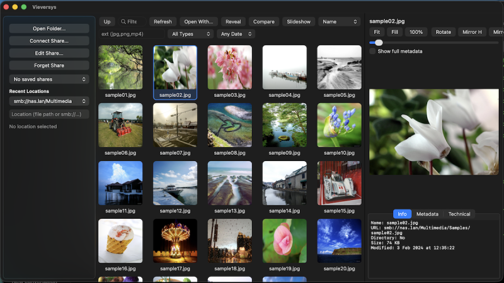Click the Open Folder... button
Image resolution: width=504 pixels, height=283 pixels.
click(49, 28)
